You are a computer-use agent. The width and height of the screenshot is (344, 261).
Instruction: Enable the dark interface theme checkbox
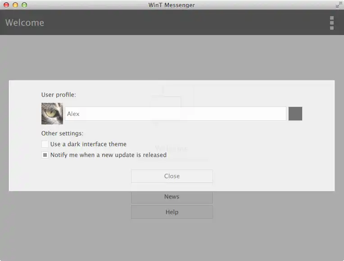pyautogui.click(x=45, y=144)
